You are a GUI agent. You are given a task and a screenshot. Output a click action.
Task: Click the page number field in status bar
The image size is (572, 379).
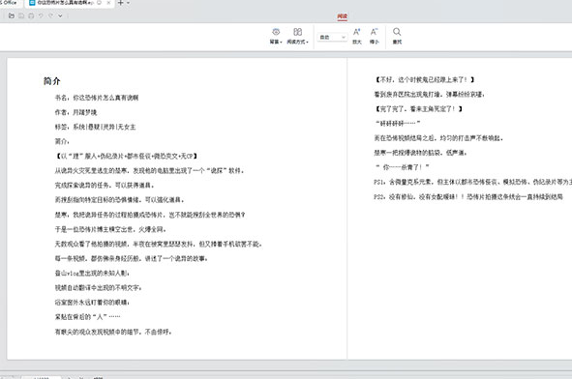tap(41, 377)
